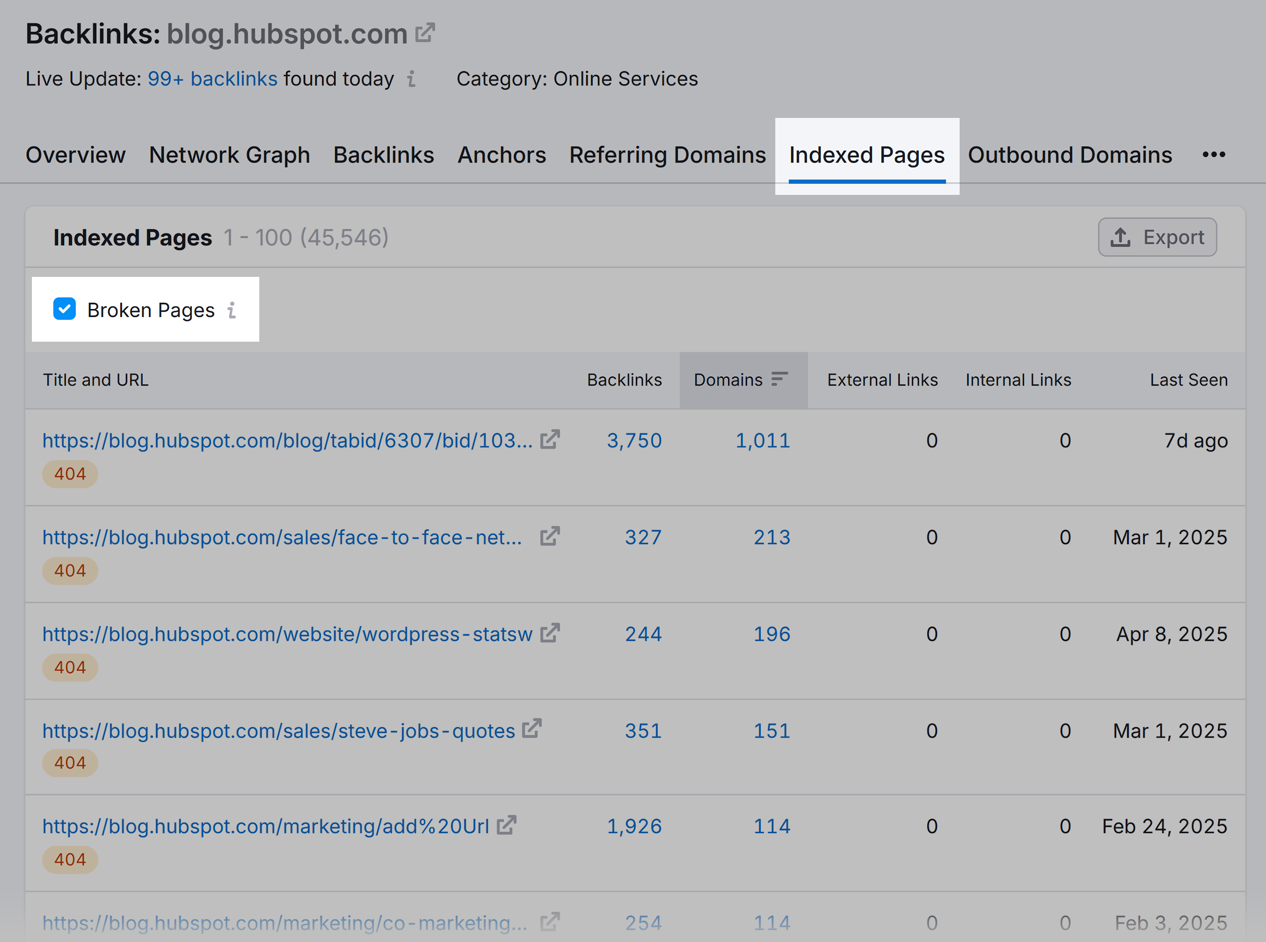This screenshot has width=1266, height=942.
Task: Sort by the Last Seen column header
Action: coord(1189,380)
